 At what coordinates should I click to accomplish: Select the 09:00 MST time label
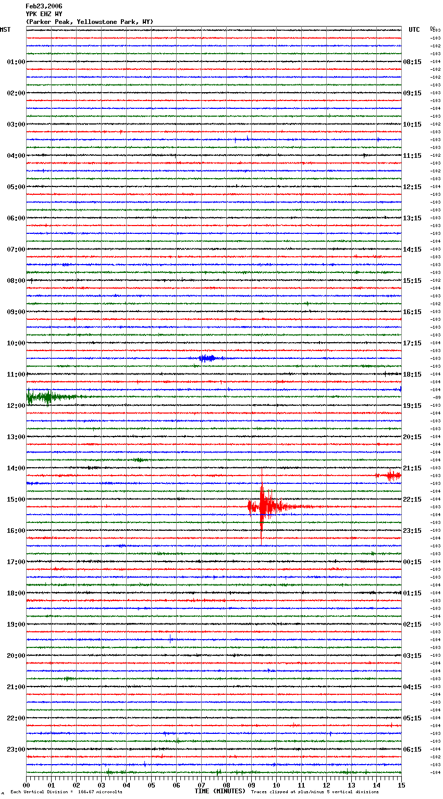tap(16, 312)
